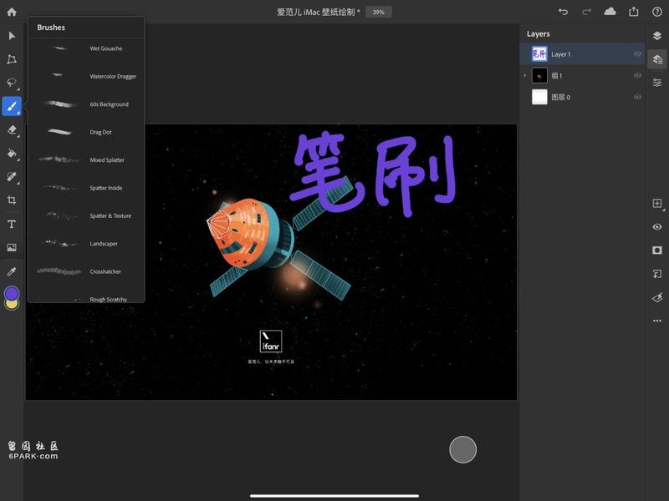Open filters and adjustments icon
The image size is (669, 501).
tap(657, 297)
